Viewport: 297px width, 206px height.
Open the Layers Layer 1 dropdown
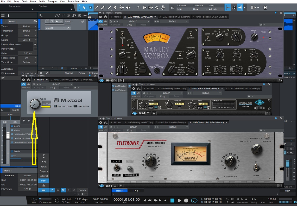[x=28, y=40]
